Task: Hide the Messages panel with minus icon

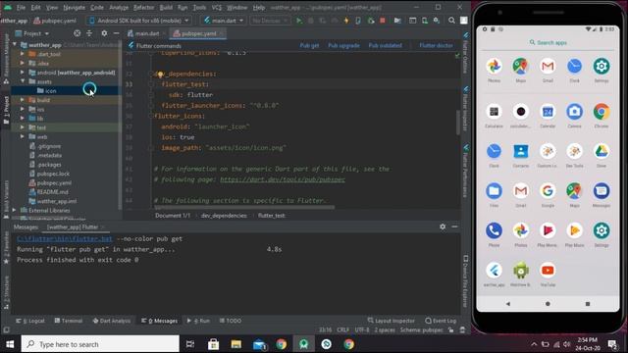Action: point(454,227)
